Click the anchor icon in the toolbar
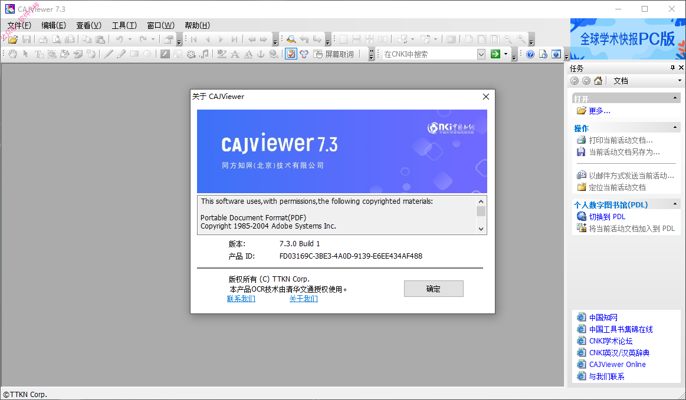The width and height of the screenshot is (686, 400). point(261,54)
